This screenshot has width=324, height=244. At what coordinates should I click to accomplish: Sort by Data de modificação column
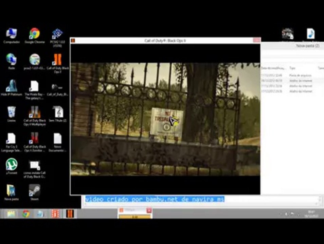[273, 68]
